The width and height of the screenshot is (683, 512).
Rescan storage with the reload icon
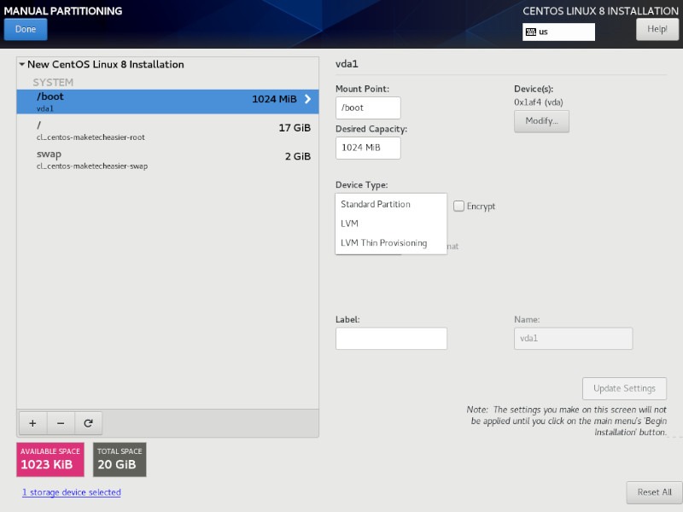pyautogui.click(x=88, y=422)
